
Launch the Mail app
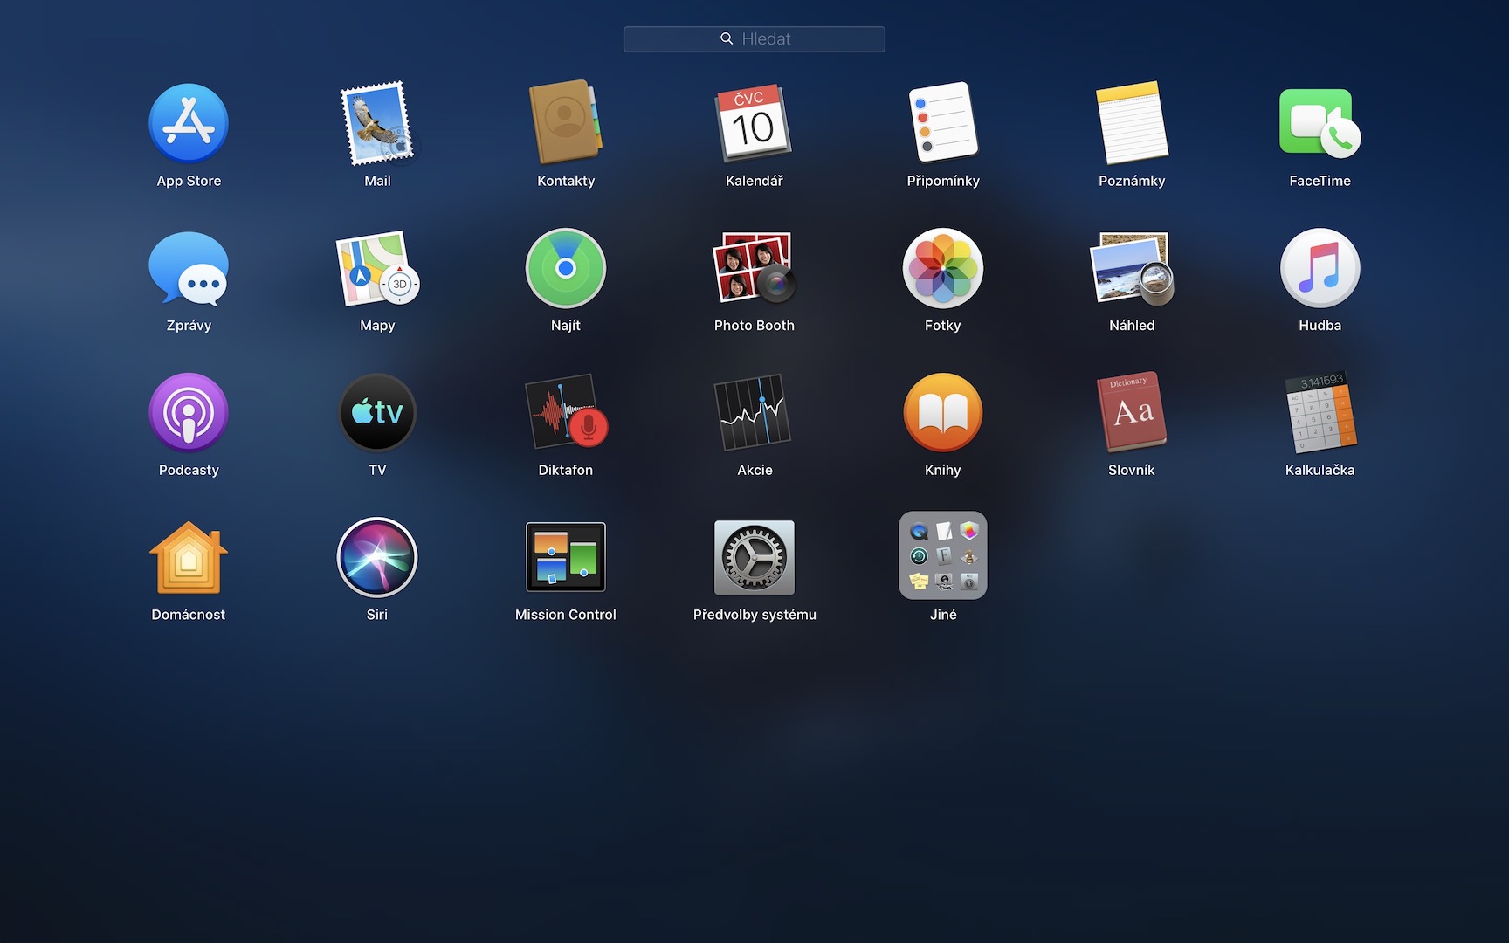tap(377, 124)
